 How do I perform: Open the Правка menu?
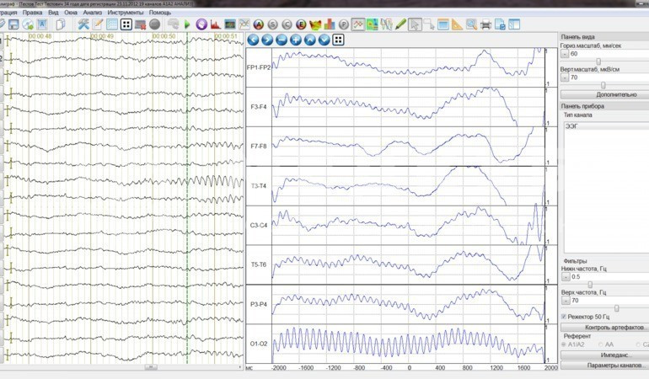pos(32,13)
